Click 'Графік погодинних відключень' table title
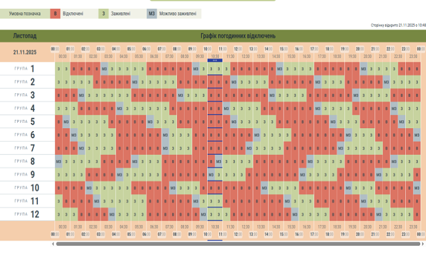The width and height of the screenshot is (426, 254). point(237,36)
